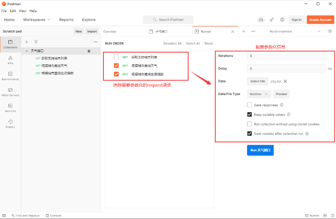This screenshot has height=219, width=336.
Task: Open tab options ellipsis menu
Action: coord(253,31)
